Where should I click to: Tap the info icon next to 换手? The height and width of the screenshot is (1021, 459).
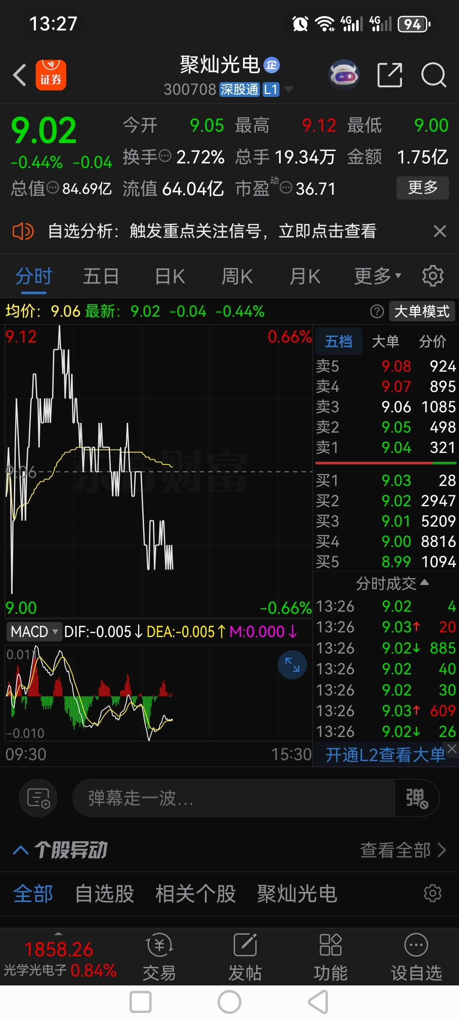tap(165, 156)
